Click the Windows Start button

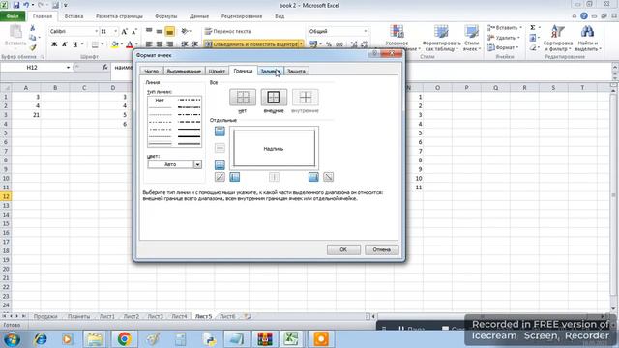(x=12, y=339)
